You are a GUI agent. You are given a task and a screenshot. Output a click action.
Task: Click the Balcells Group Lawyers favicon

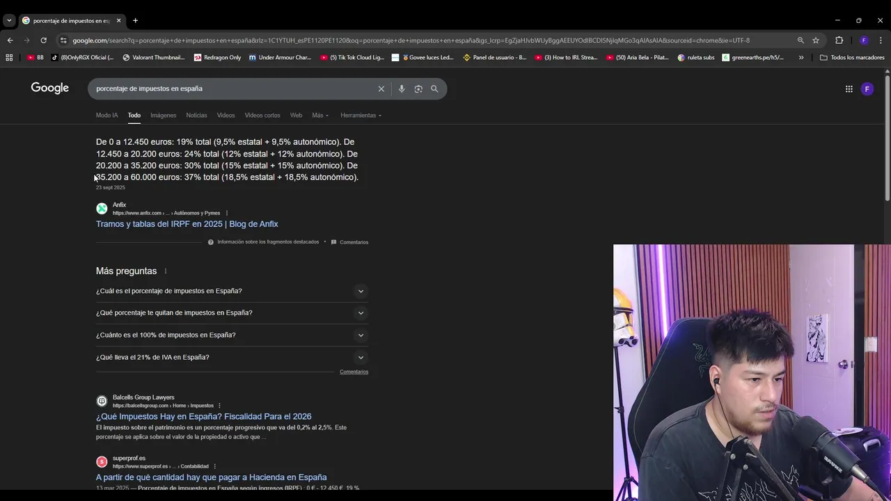pos(102,401)
